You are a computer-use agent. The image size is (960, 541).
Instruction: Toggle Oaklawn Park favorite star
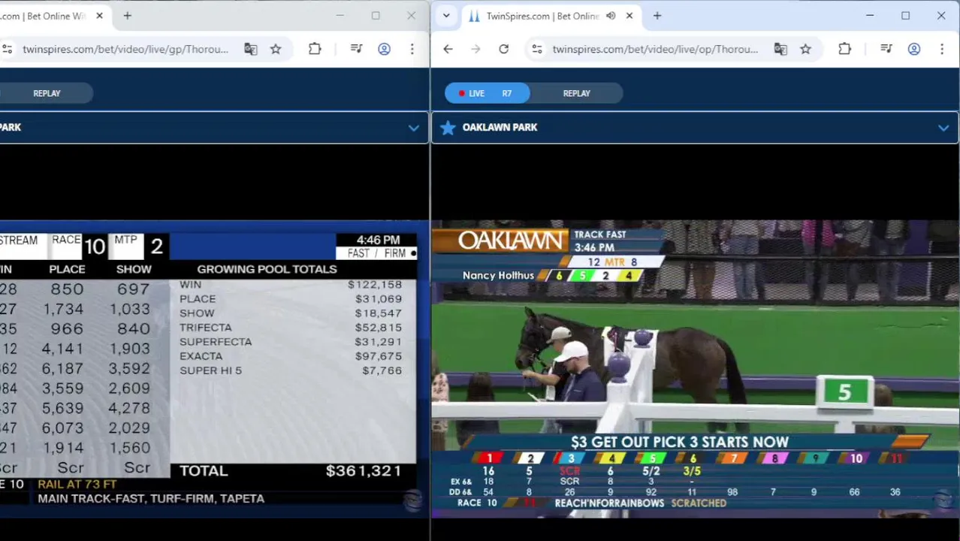click(448, 128)
